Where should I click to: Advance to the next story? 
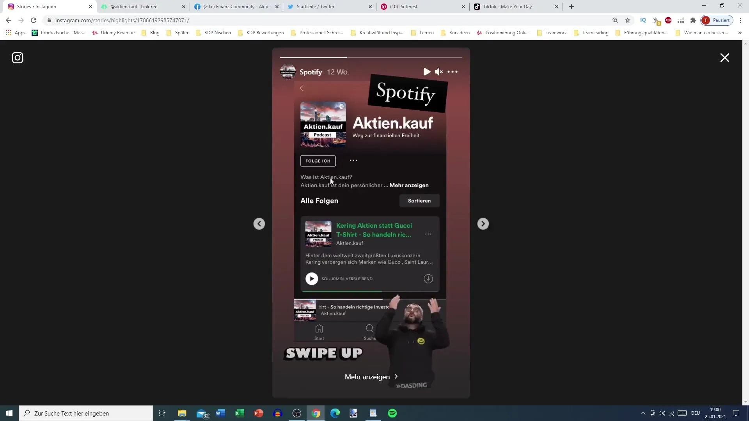click(x=483, y=224)
